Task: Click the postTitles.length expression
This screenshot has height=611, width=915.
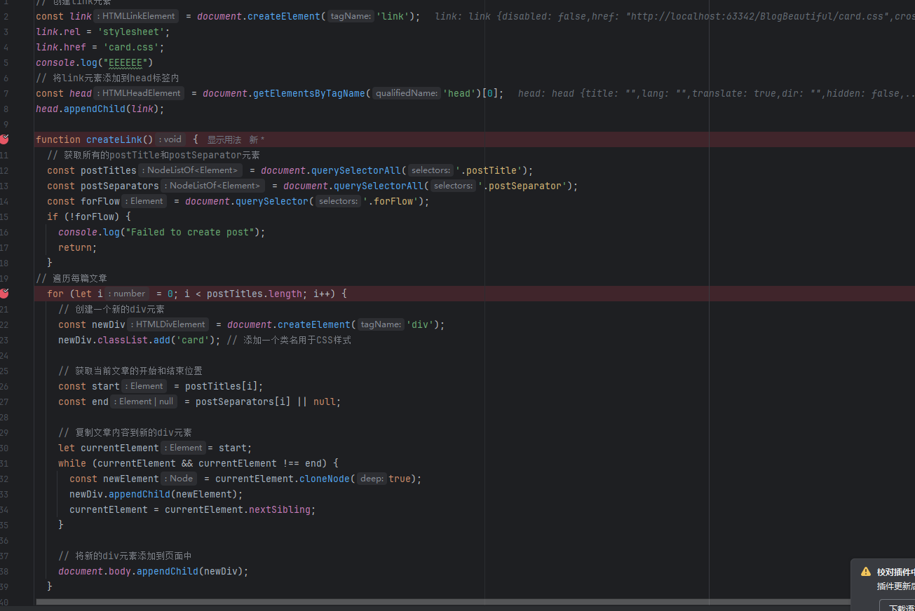Action: click(x=254, y=294)
